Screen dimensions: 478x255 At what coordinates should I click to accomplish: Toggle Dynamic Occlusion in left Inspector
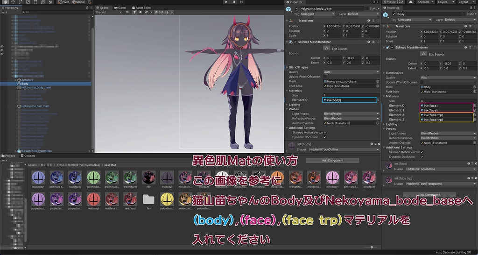(325, 137)
